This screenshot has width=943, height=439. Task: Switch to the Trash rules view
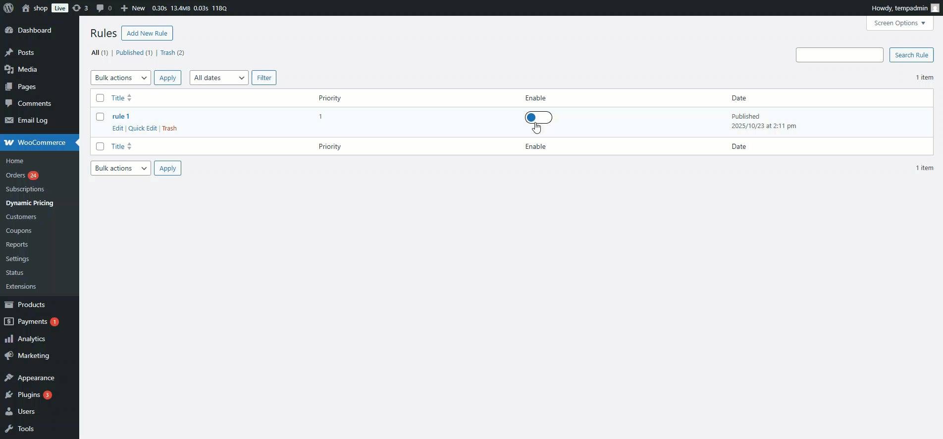(167, 52)
